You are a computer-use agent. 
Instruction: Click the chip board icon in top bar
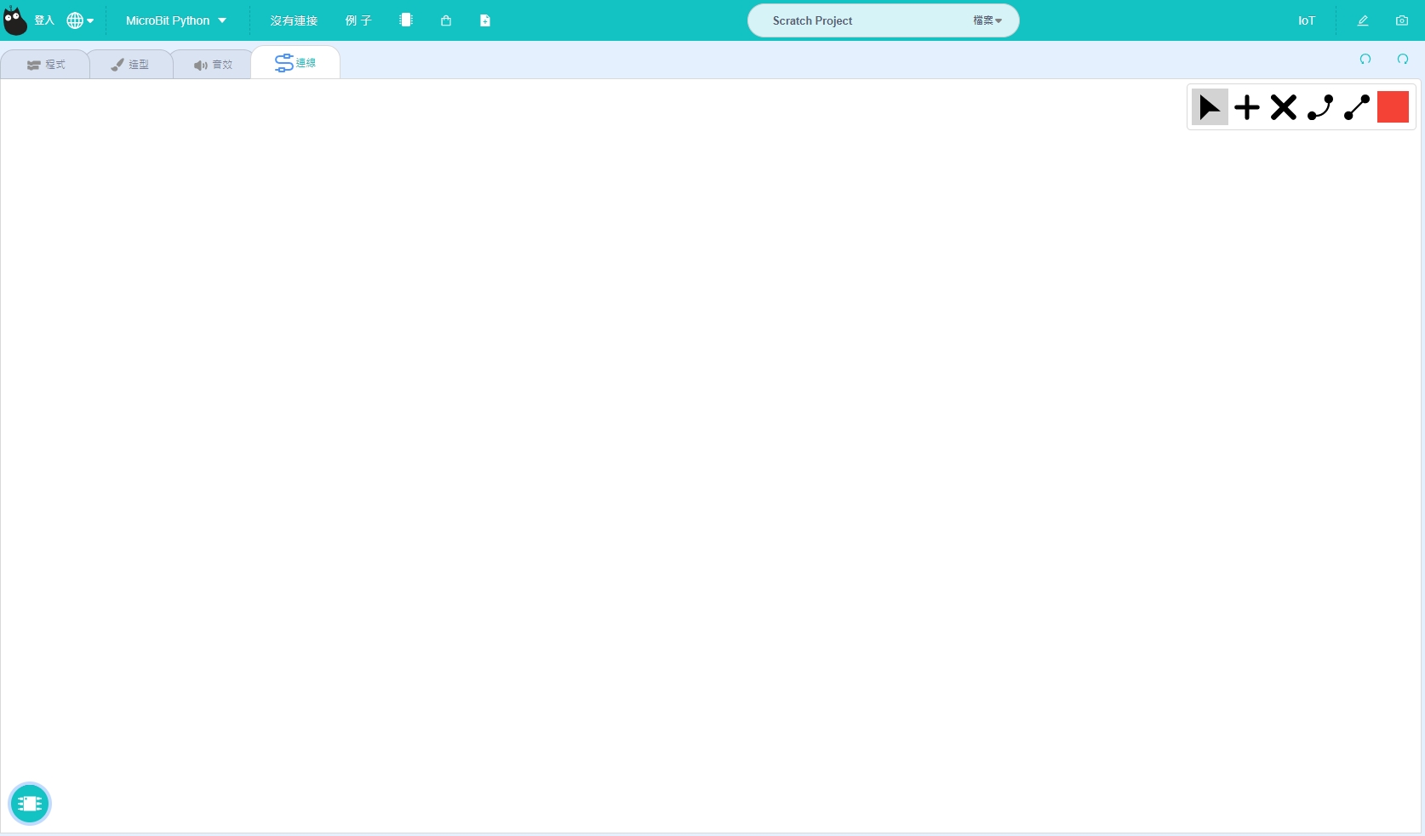coord(406,20)
